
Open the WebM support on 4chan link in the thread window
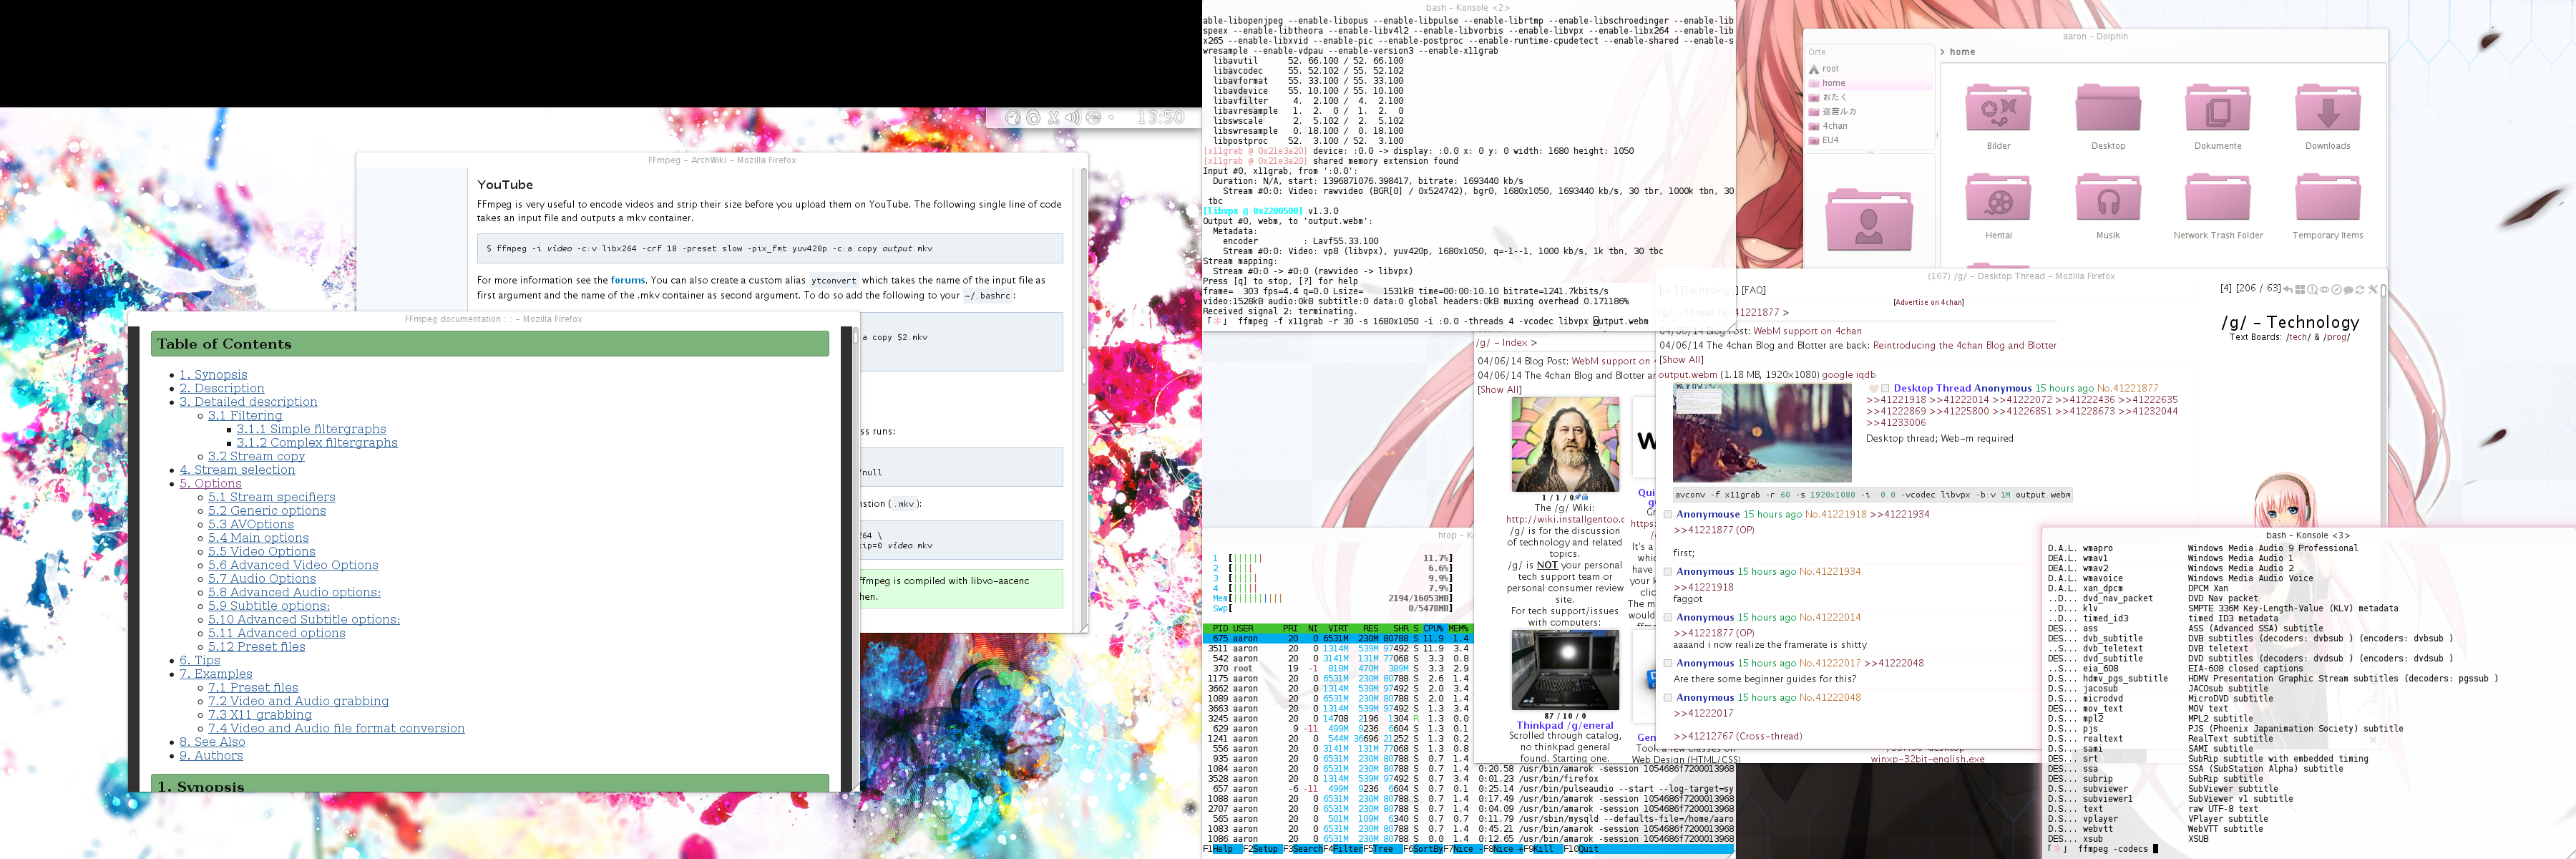tap(1807, 331)
